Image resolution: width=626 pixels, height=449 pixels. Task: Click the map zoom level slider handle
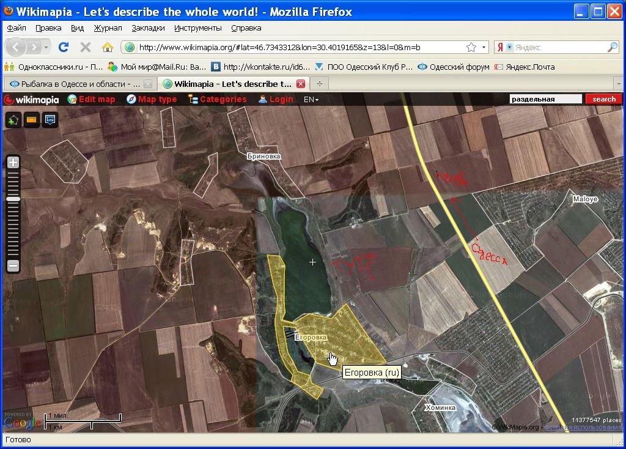pos(13,199)
